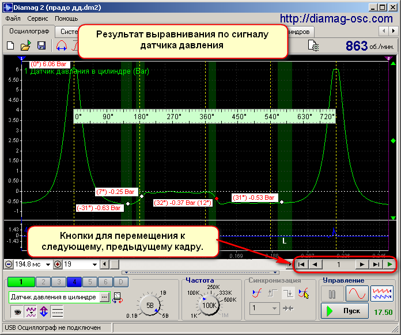Click blue marker 1 above the graph
Image resolution: width=401 pixels, height=335 pixels.
22,59
